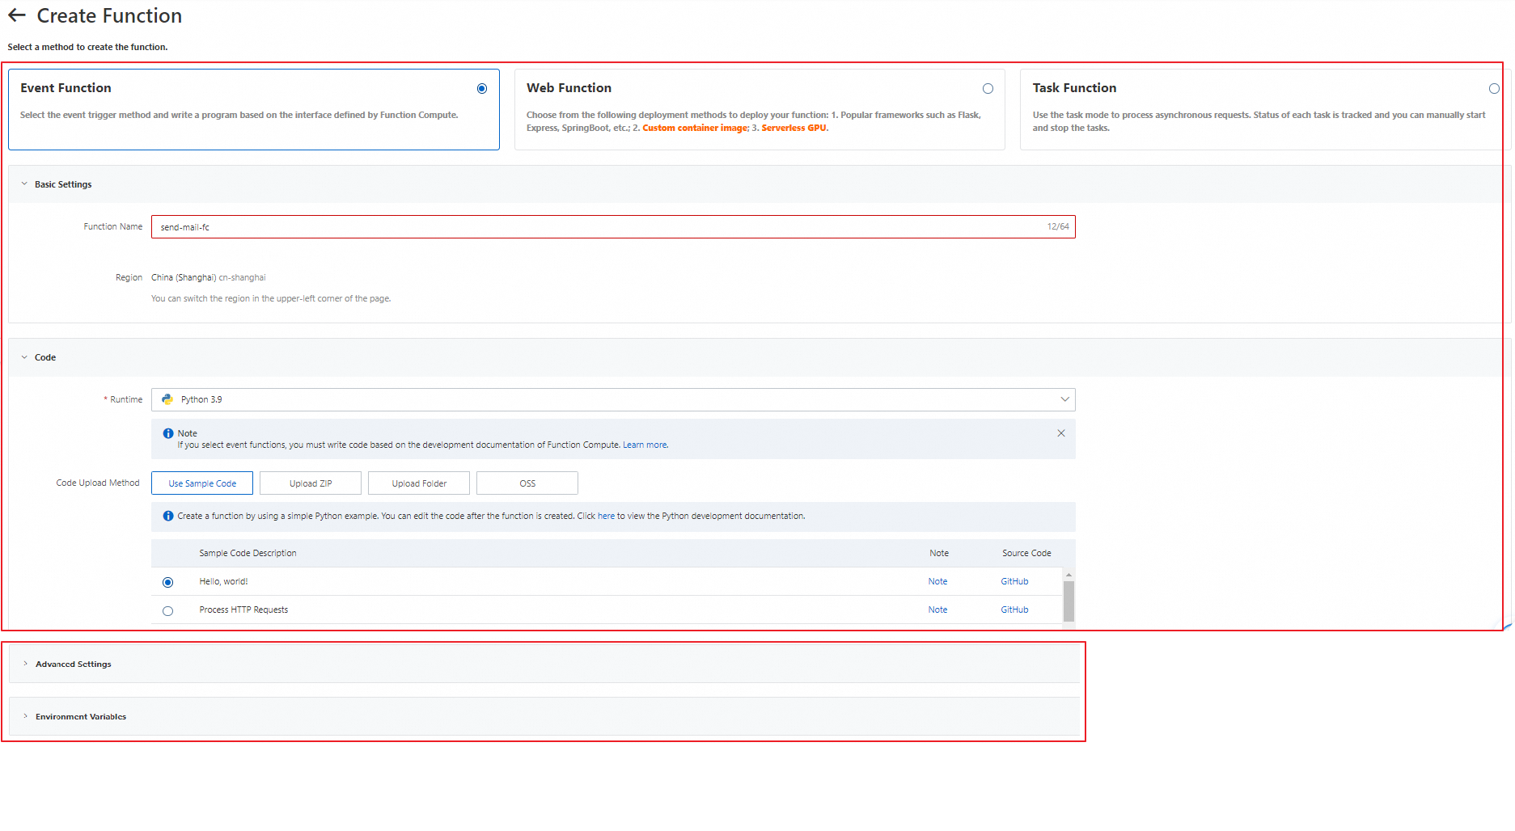Collapse the Basic Settings section

point(23,183)
